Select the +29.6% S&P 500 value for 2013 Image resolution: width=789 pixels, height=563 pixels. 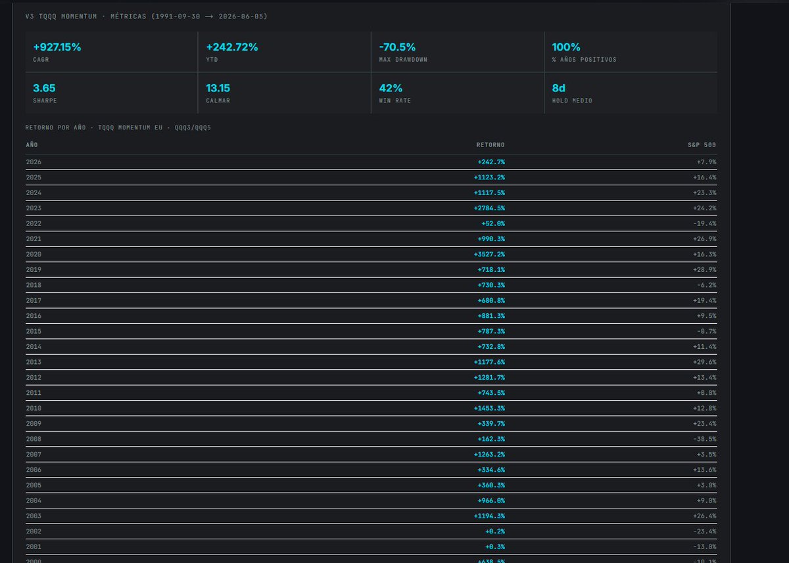tap(705, 362)
